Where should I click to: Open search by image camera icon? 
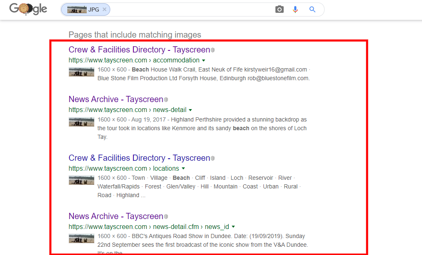280,10
